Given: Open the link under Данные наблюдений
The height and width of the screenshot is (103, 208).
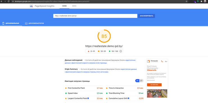Looking at the screenshot, I should 100,61.
